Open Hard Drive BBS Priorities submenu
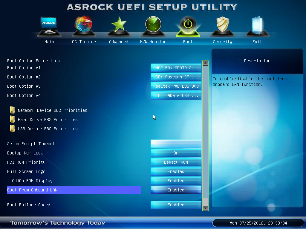Image resolution: width=306 pixels, height=229 pixels. click(48, 119)
